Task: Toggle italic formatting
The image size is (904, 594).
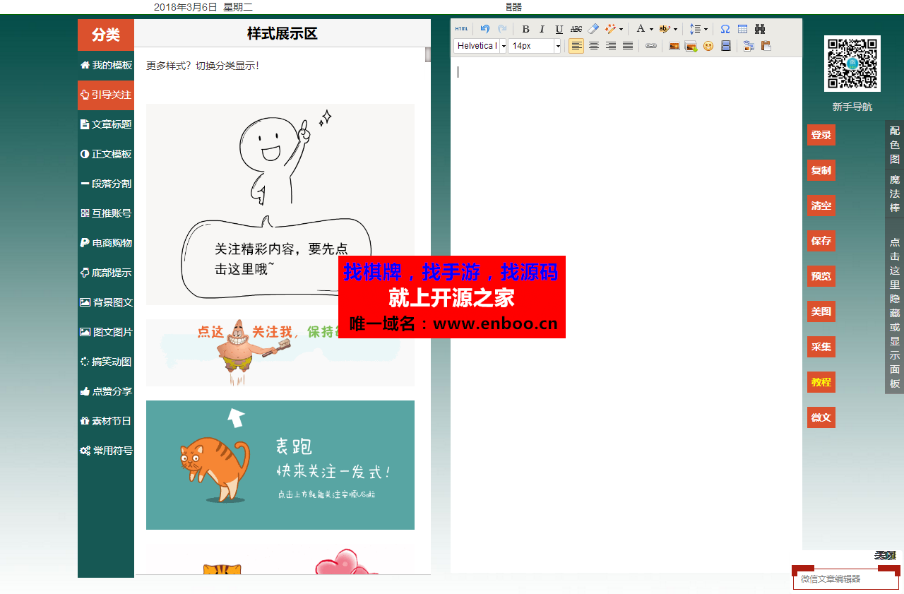Action: 542,29
